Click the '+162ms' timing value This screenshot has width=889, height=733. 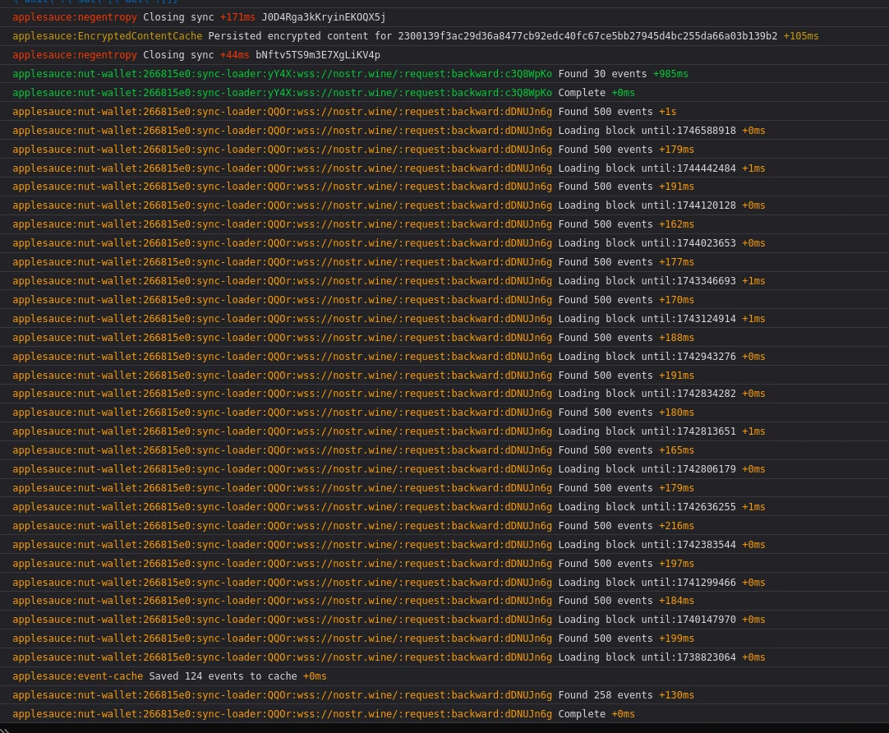[676, 224]
